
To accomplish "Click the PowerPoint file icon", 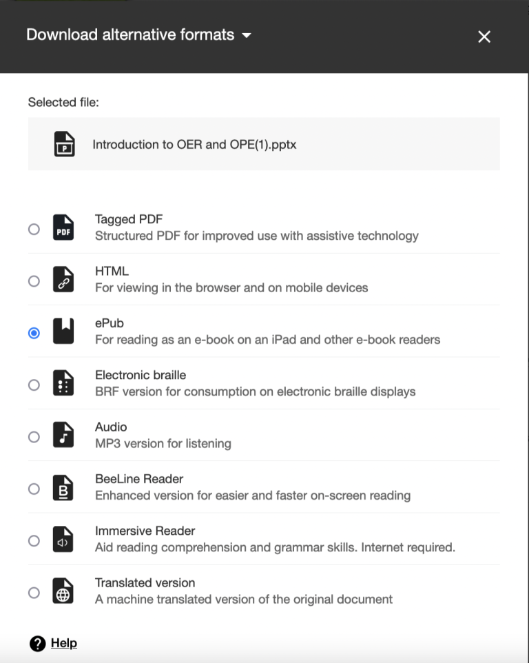I will tap(63, 144).
